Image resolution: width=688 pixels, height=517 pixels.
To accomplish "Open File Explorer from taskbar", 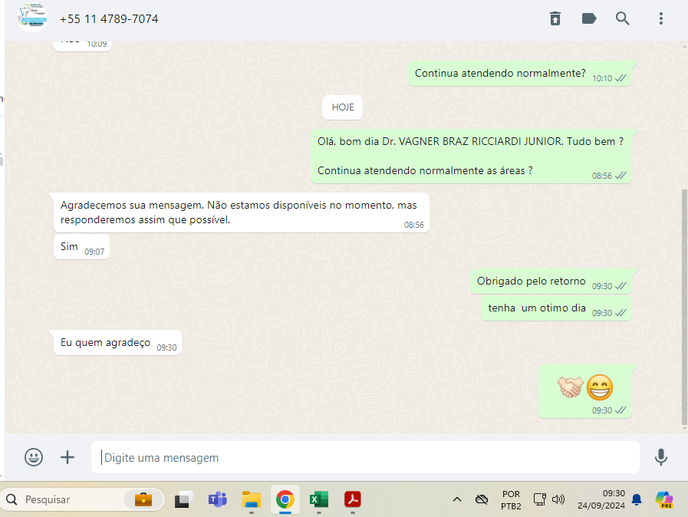I will pyautogui.click(x=252, y=499).
